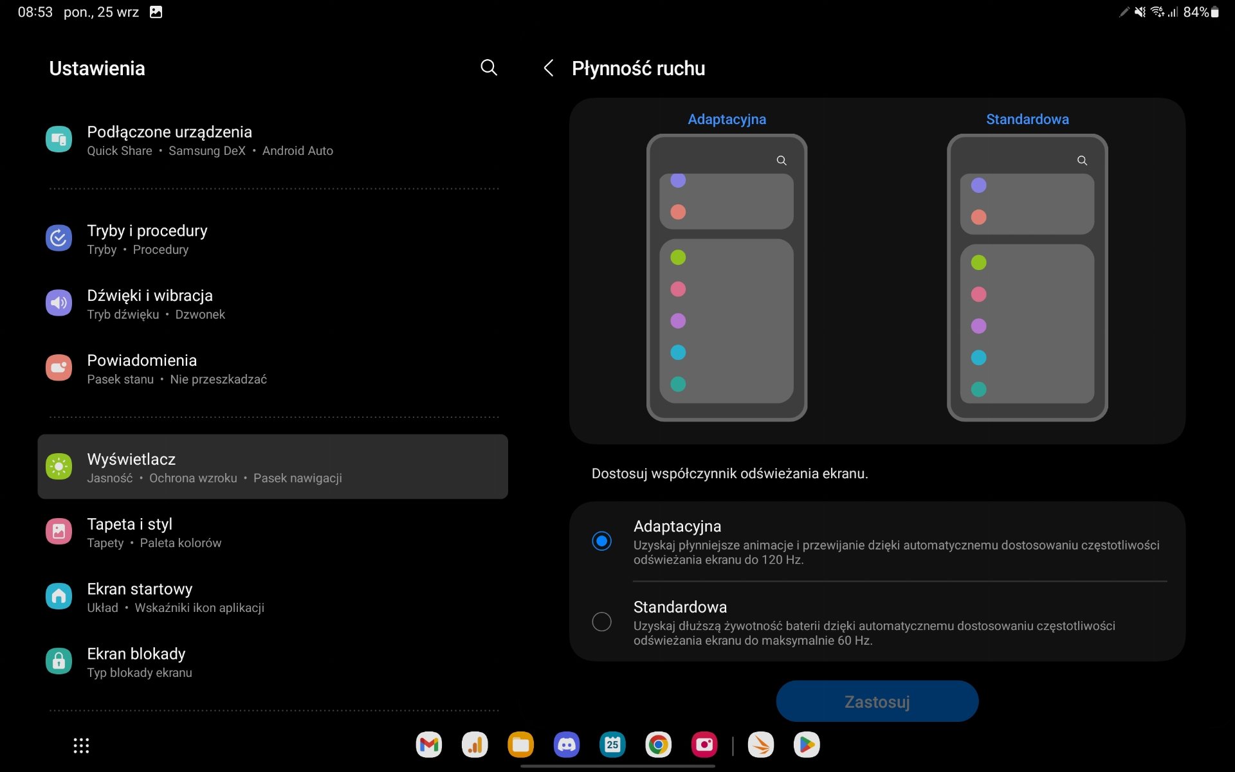The height and width of the screenshot is (772, 1235).
Task: Tap the Standardowa phone preview thumbnail
Action: tap(1027, 278)
